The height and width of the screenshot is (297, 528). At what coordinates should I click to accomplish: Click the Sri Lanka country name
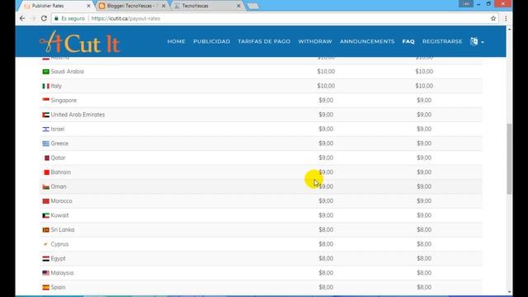63,229
